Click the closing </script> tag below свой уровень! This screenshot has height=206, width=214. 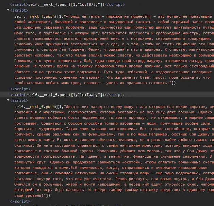20,201
